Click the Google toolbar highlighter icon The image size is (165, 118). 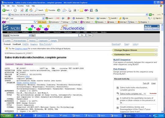(120, 18)
